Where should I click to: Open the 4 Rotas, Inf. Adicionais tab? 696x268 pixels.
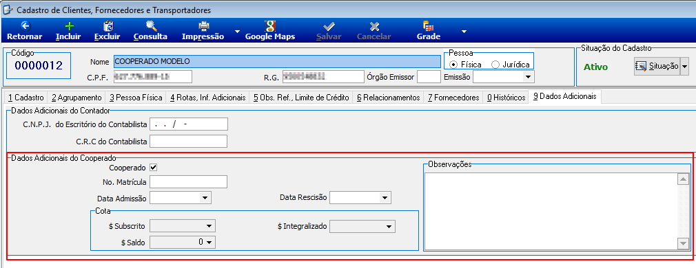pos(207,98)
